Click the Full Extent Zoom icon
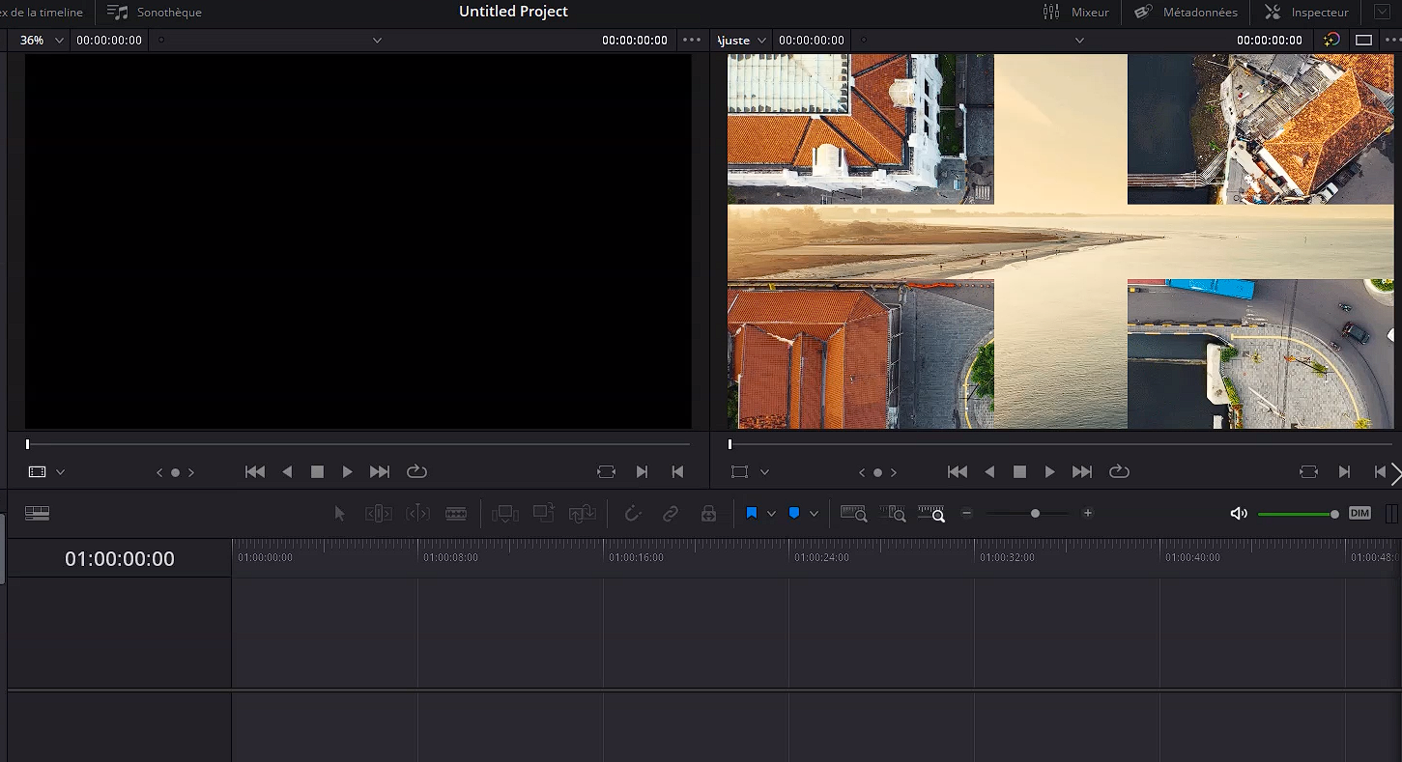This screenshot has height=762, width=1402. coord(853,514)
